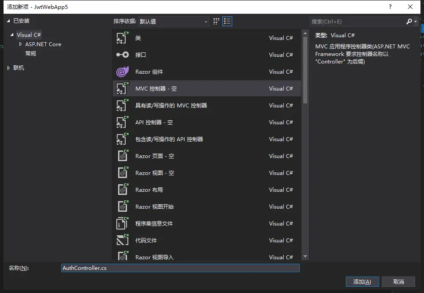Select 程序集信息文件 label
The width and height of the screenshot is (424, 293).
(154, 224)
